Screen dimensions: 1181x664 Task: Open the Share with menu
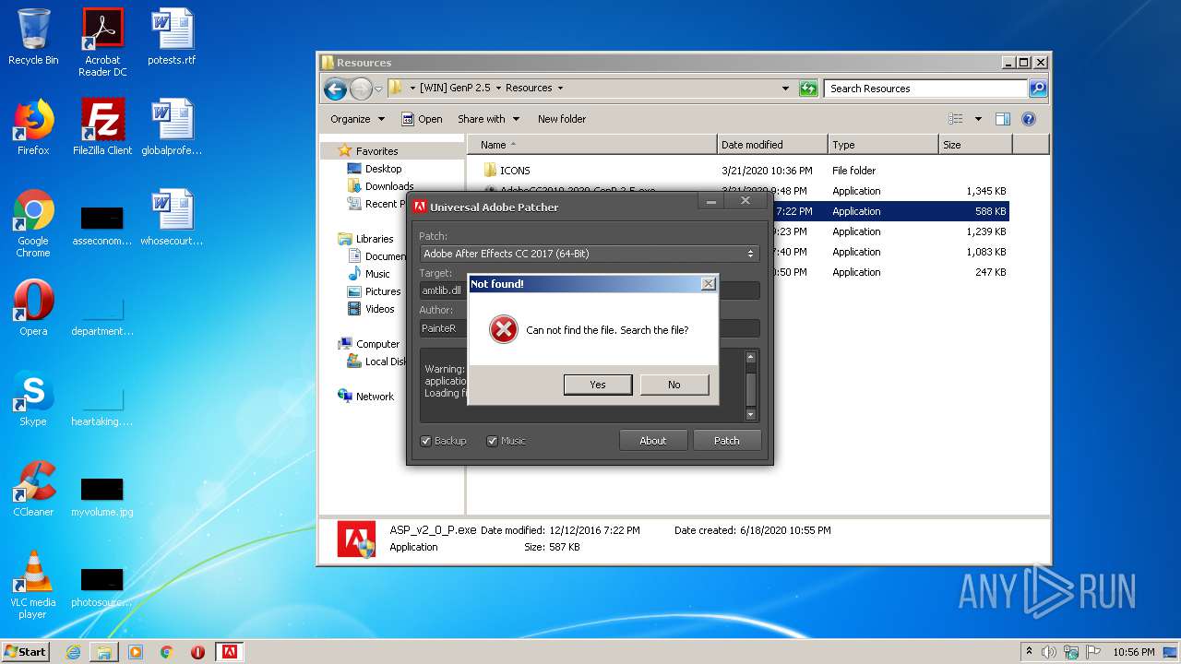pos(488,119)
